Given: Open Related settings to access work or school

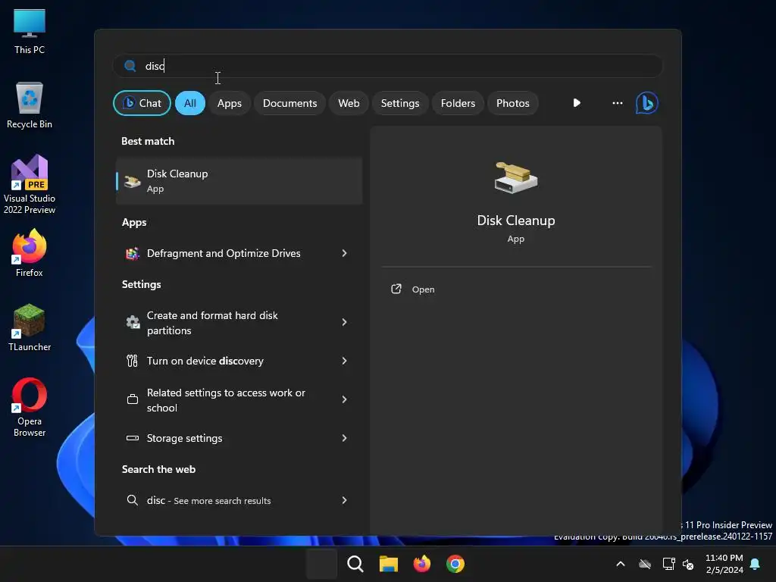Looking at the screenshot, I should [239, 400].
